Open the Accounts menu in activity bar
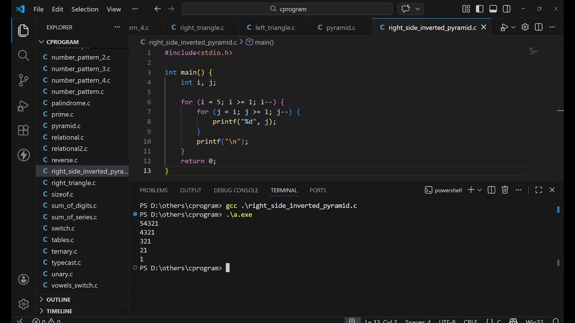 click(x=23, y=279)
